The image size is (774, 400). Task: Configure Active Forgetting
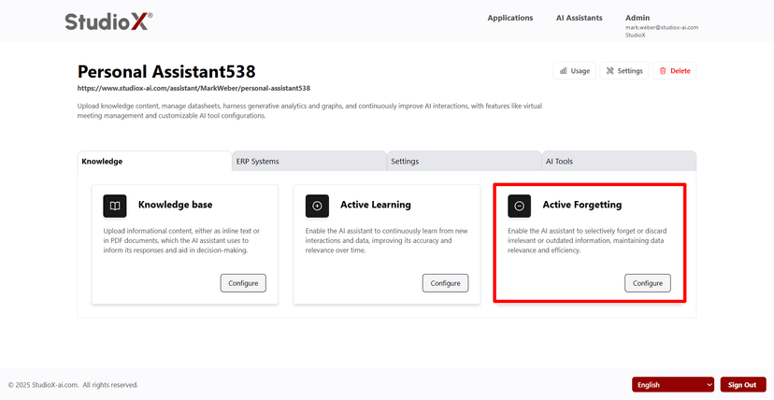(x=647, y=282)
